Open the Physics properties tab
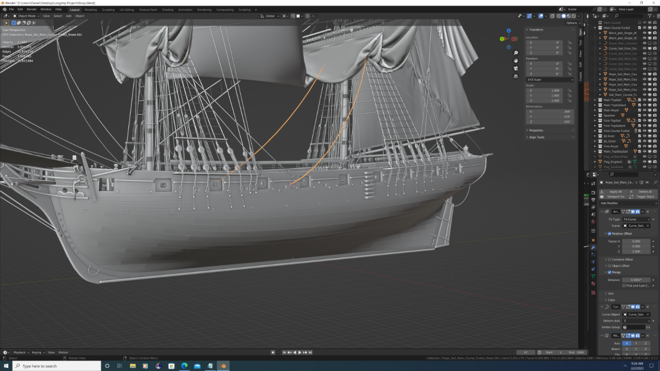The width and height of the screenshot is (660, 371). [x=593, y=262]
